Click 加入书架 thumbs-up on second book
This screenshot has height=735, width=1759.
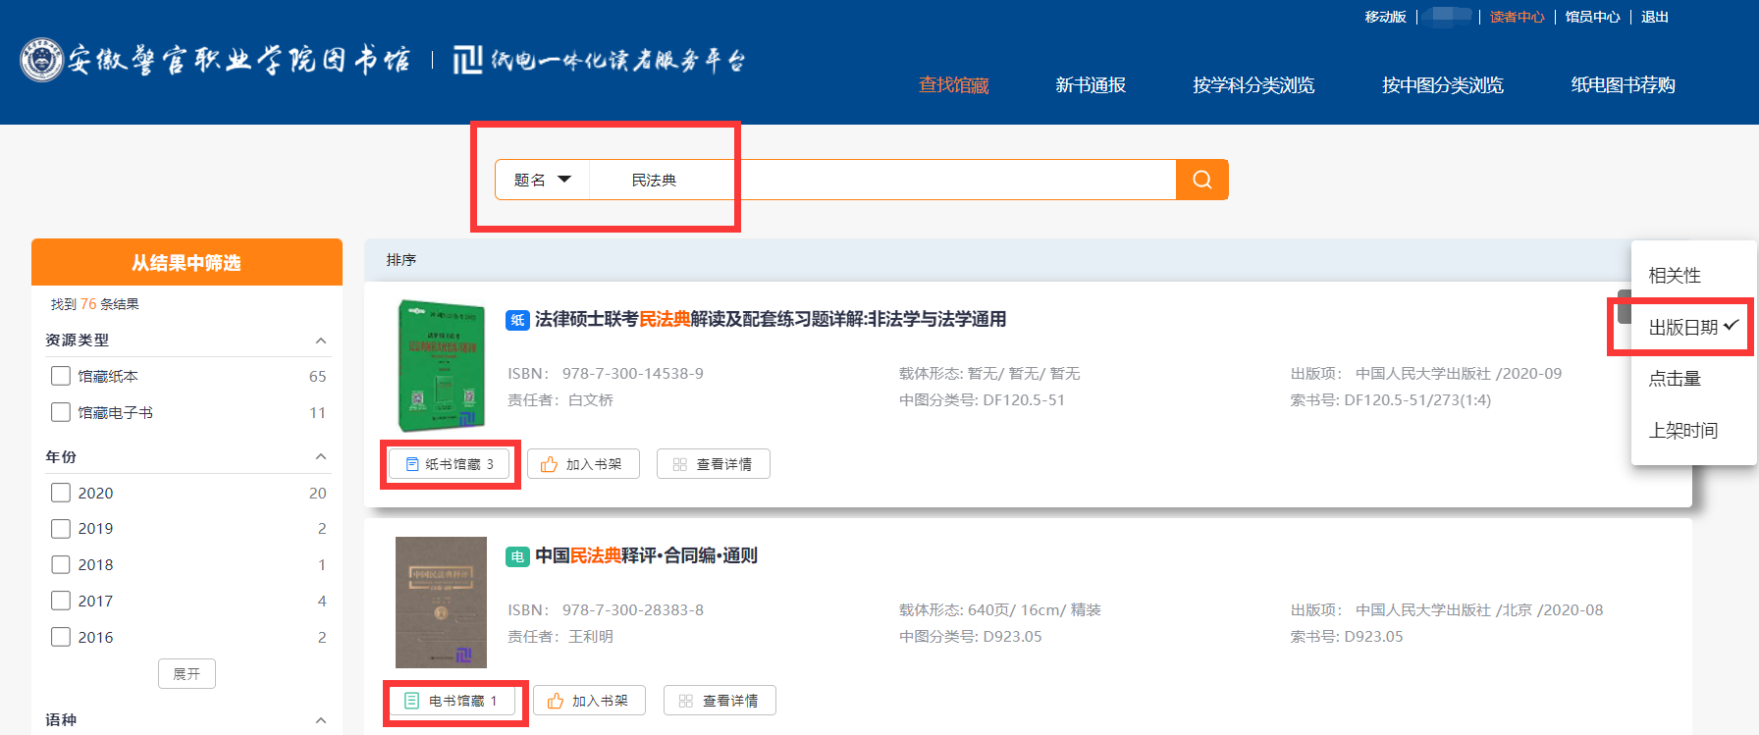(x=589, y=701)
